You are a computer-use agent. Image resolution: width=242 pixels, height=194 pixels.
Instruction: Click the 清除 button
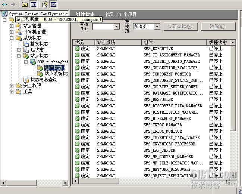pos(219,27)
